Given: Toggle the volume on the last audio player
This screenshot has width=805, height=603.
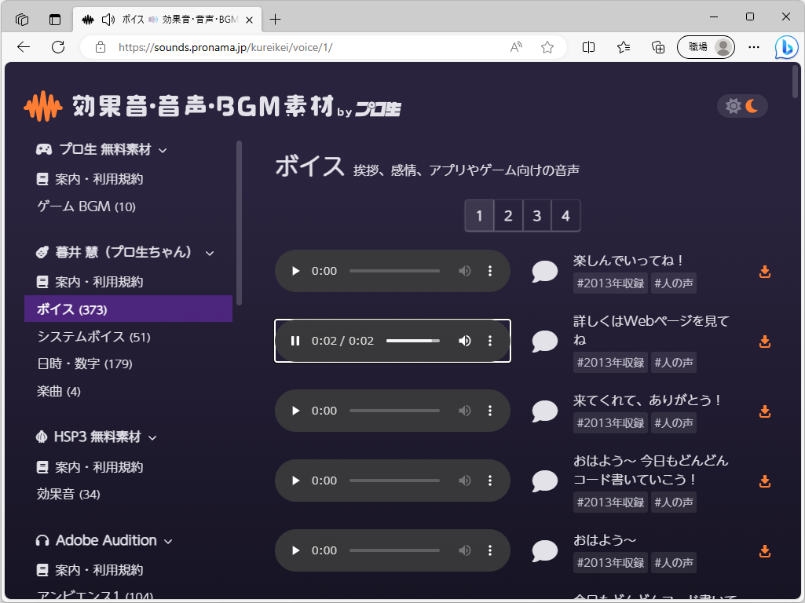Looking at the screenshot, I should [x=464, y=550].
